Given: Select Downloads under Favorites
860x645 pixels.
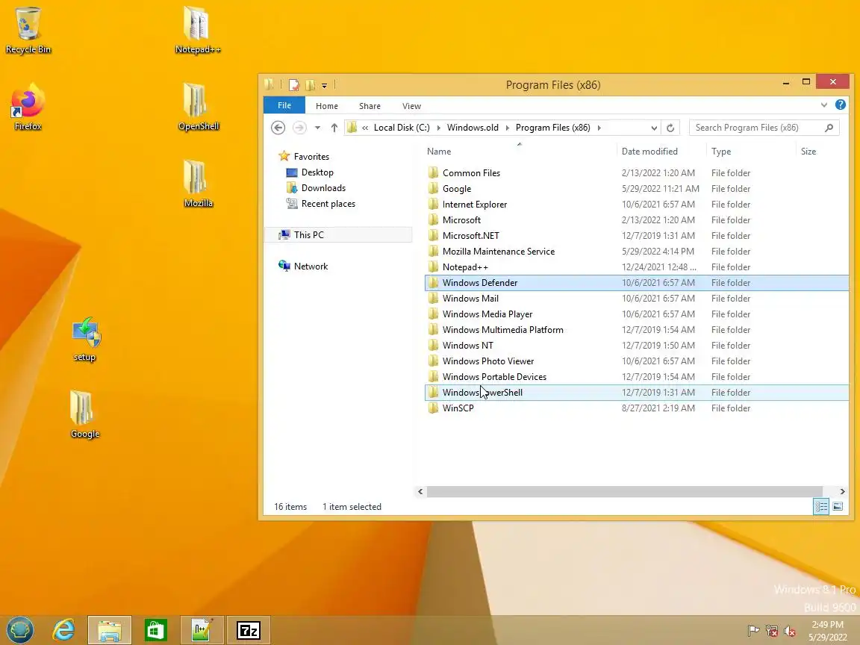Looking at the screenshot, I should [x=323, y=188].
